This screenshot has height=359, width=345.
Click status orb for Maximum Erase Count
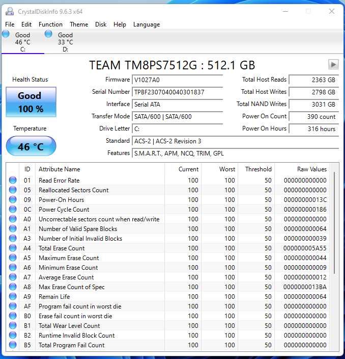pyautogui.click(x=13, y=258)
